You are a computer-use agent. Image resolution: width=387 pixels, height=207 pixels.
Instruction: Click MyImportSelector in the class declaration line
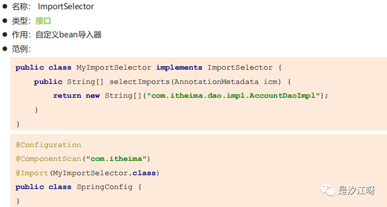coord(113,67)
